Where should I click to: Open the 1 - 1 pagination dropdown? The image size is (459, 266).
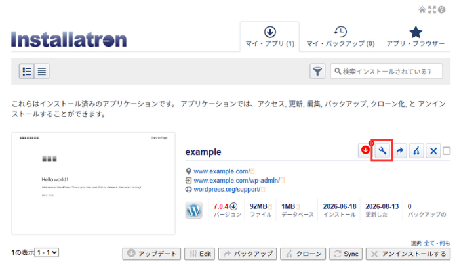47,252
